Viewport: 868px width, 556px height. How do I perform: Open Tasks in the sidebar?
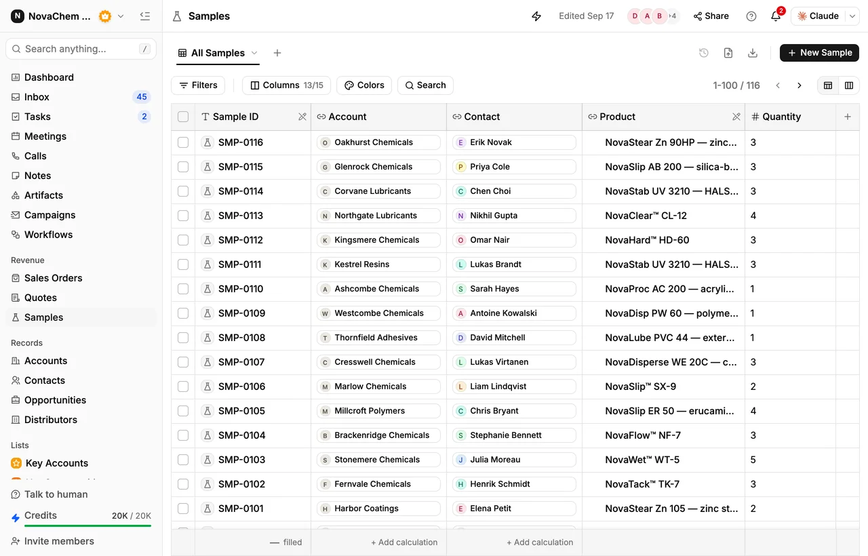tap(81, 117)
